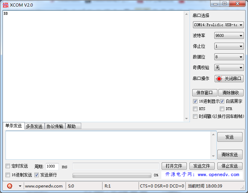Toggle the DTR checkbox
This screenshot has width=248, height=193.
pyautogui.click(x=222, y=109)
